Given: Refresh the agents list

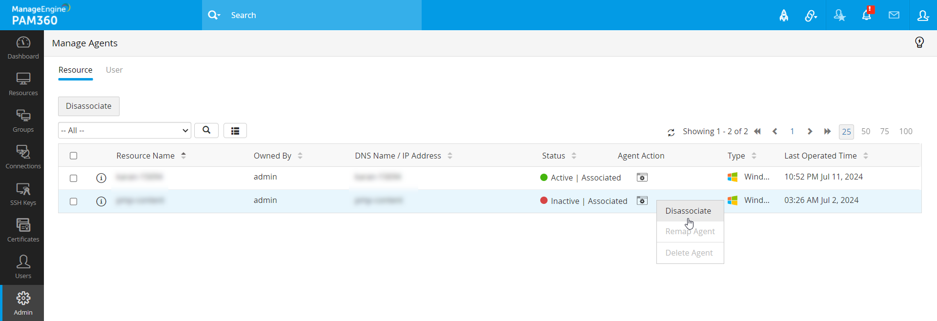Looking at the screenshot, I should click(671, 132).
